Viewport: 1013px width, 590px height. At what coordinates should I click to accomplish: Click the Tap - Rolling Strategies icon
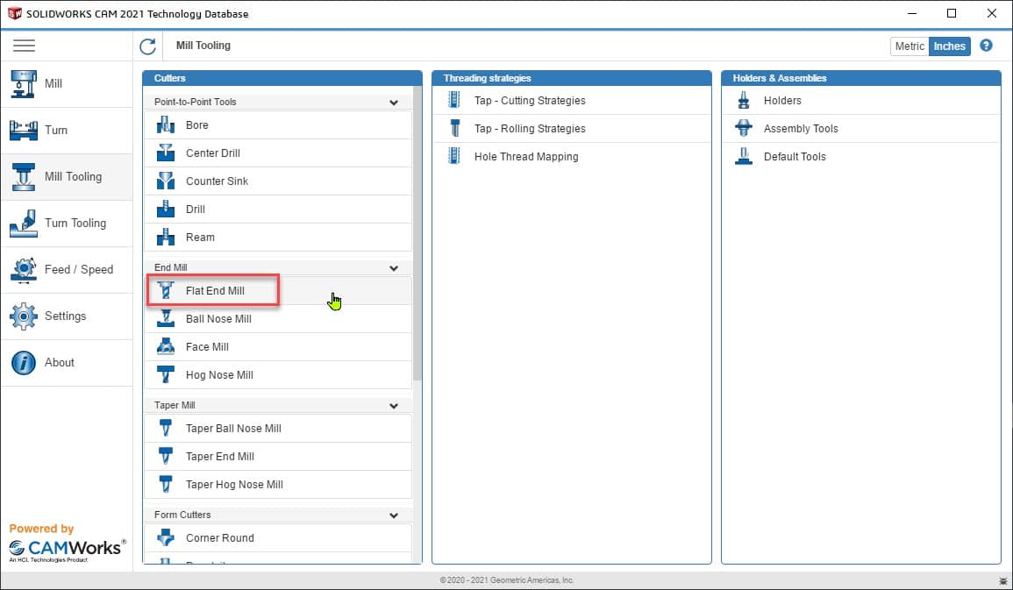coord(455,129)
